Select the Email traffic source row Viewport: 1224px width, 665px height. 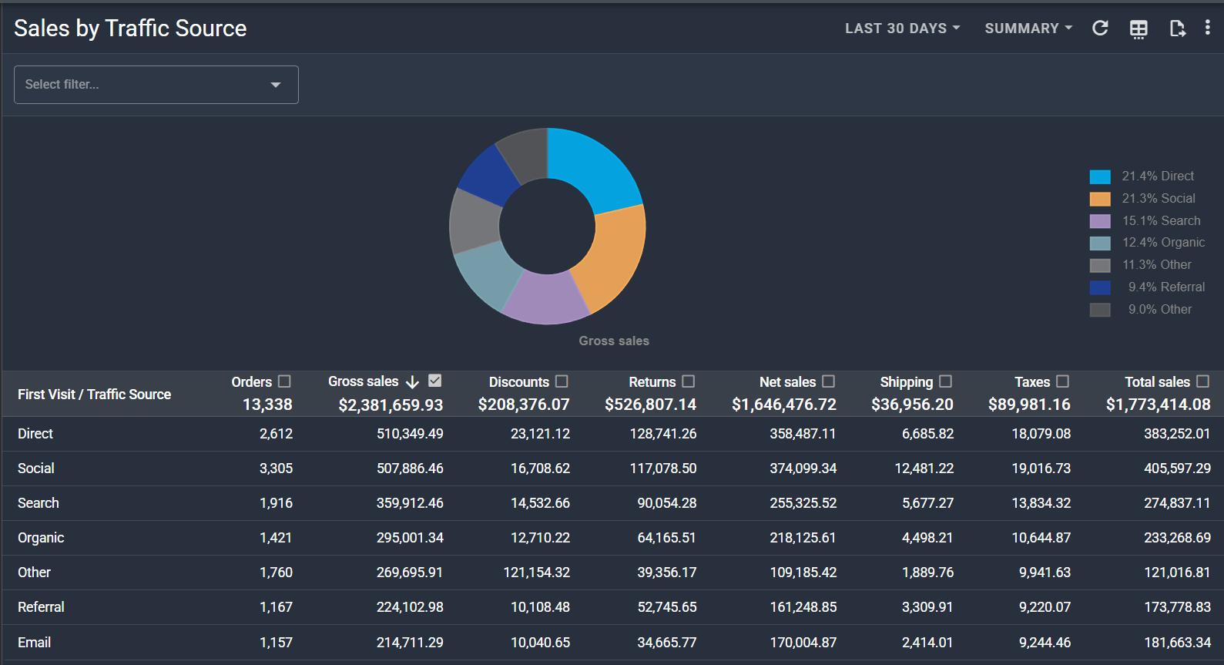coord(35,643)
